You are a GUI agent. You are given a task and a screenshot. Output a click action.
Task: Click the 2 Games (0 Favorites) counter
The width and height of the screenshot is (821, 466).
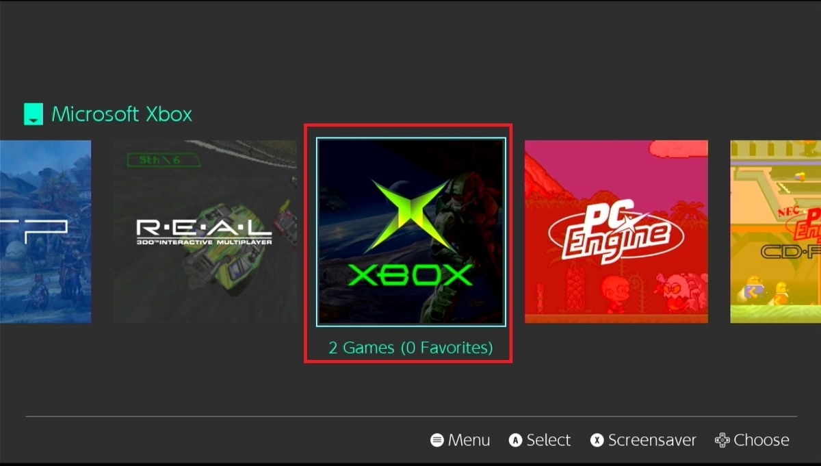[x=410, y=348]
